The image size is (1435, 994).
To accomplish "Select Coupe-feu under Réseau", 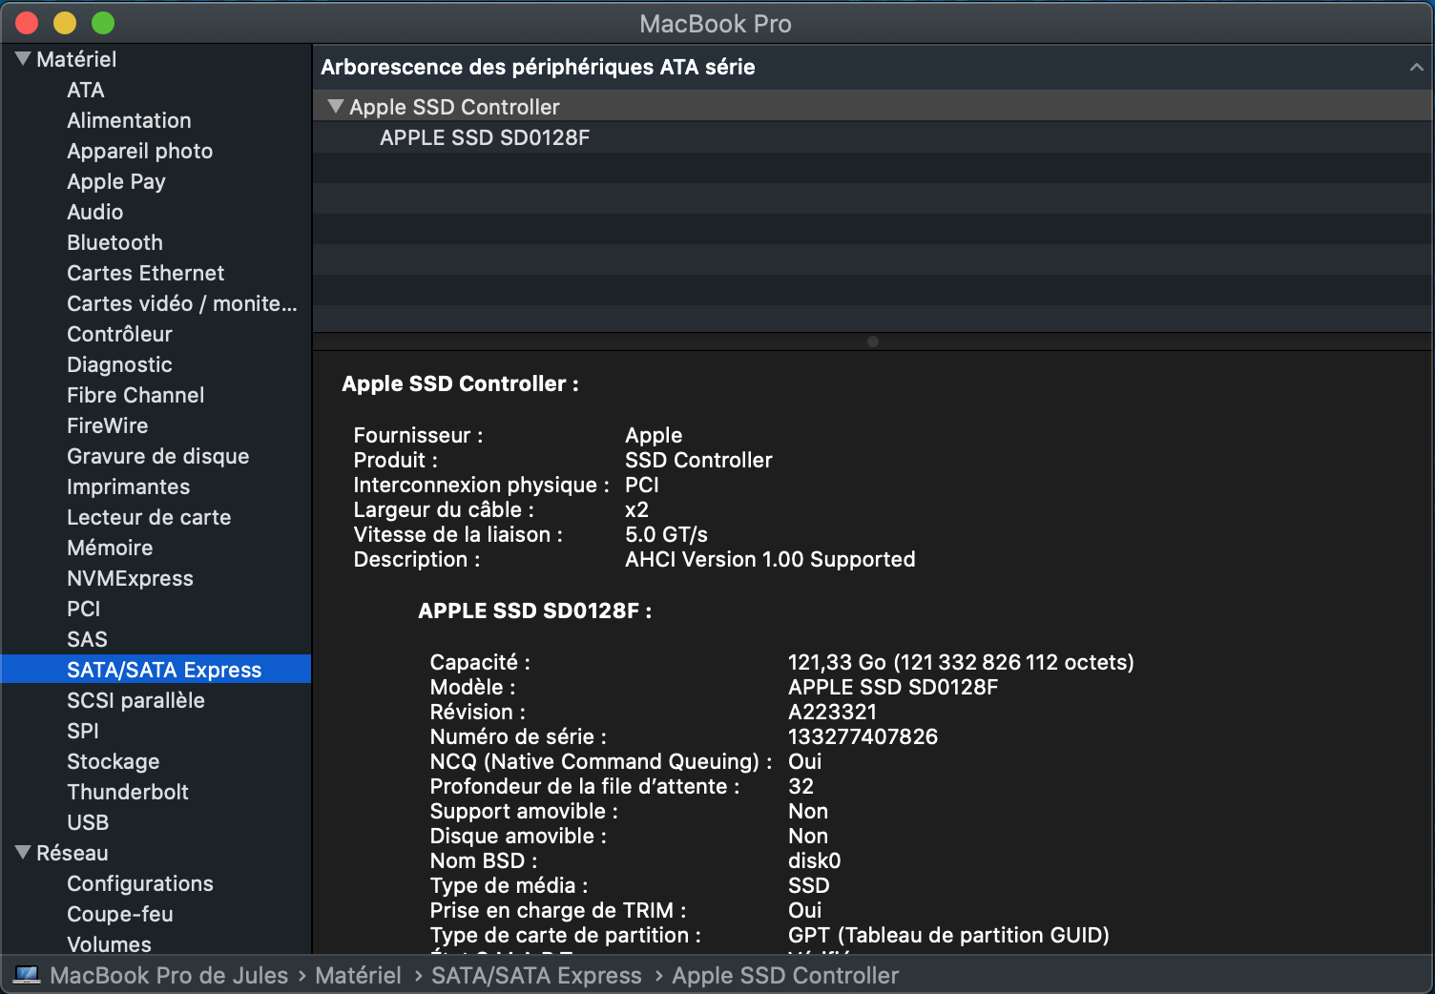I will (x=120, y=914).
